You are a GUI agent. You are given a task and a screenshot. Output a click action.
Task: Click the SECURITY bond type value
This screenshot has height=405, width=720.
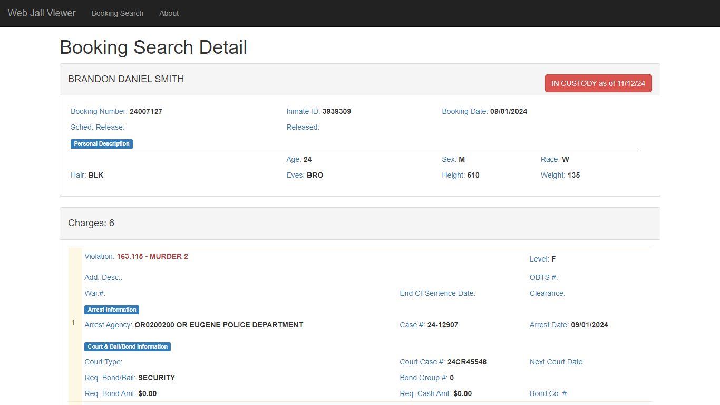click(x=157, y=378)
